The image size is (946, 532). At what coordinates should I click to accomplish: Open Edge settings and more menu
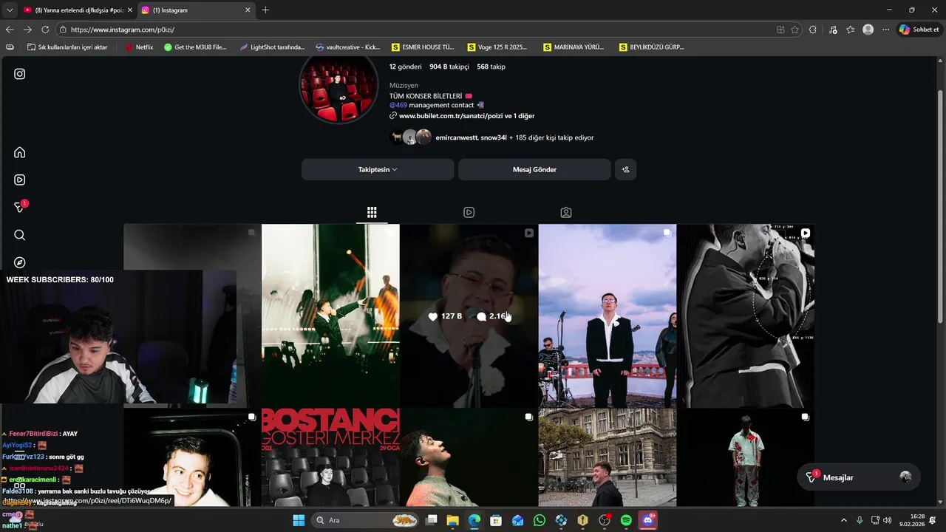click(x=885, y=30)
